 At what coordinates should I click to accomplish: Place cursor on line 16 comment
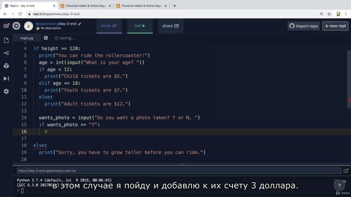(46, 132)
